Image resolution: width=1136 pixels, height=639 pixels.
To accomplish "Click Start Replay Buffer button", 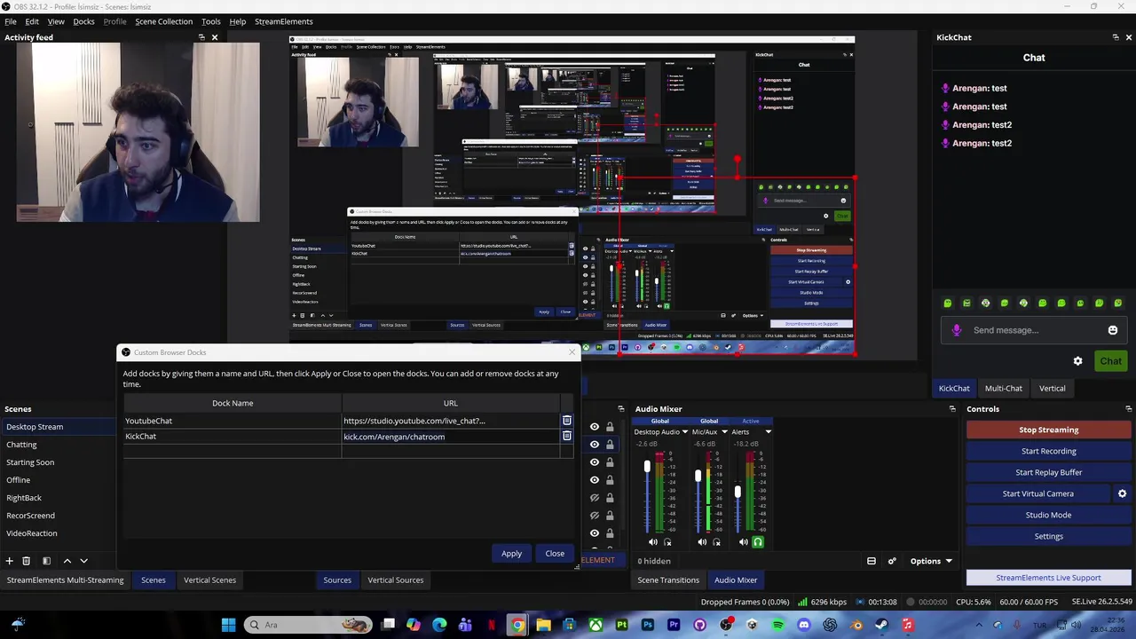I will [x=1048, y=472].
